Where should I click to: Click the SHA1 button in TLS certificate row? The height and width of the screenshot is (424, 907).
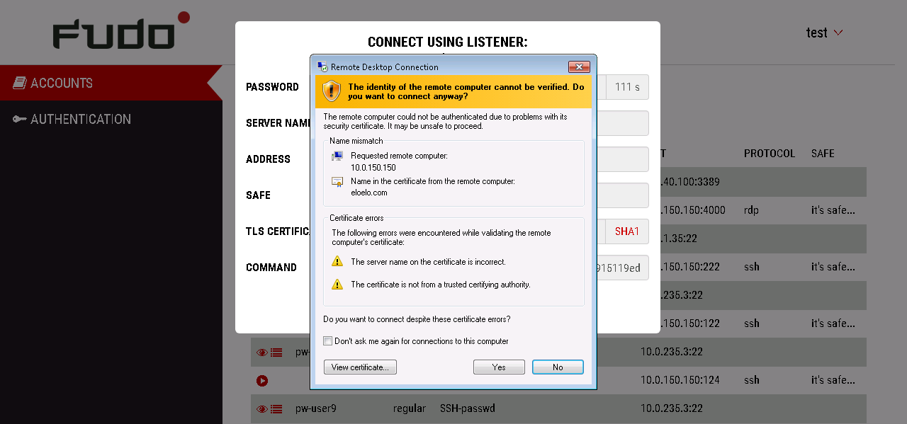click(x=627, y=231)
